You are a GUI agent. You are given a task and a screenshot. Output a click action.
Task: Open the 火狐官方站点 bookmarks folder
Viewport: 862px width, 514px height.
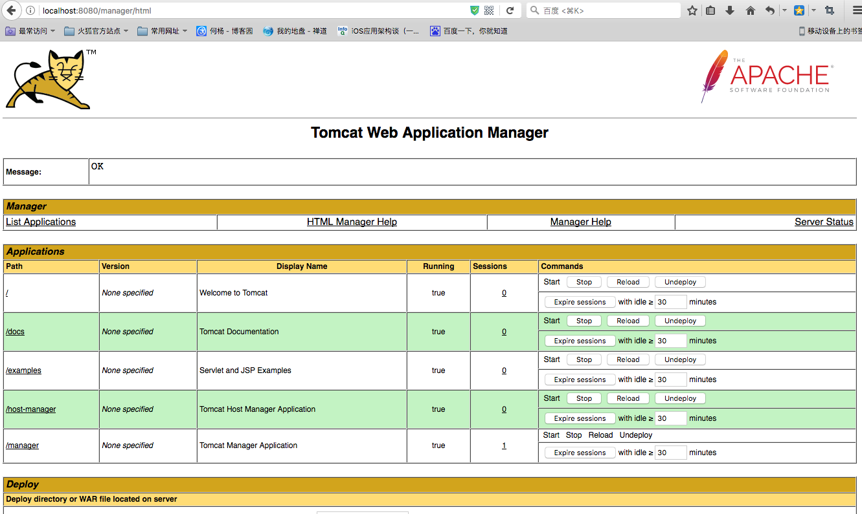click(x=96, y=31)
